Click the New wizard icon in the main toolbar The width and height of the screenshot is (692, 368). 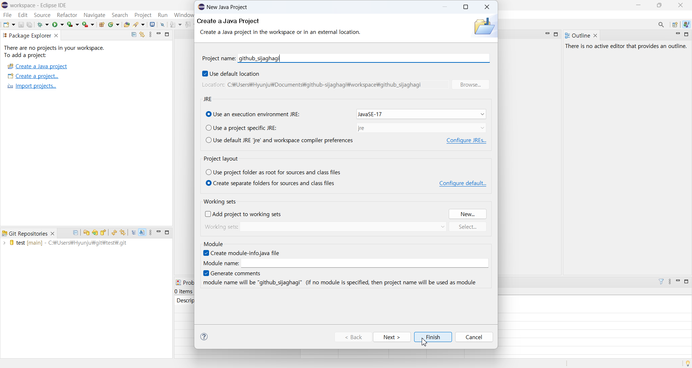coord(6,25)
